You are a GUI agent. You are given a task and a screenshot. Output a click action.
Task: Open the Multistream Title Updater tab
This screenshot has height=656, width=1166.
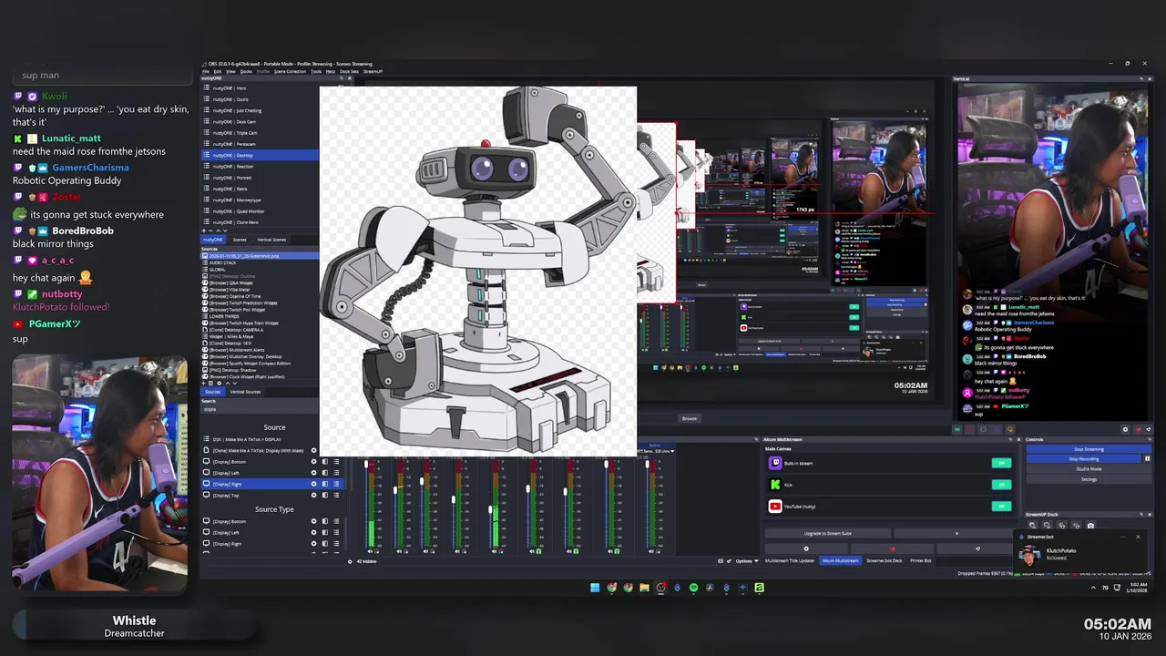(790, 560)
